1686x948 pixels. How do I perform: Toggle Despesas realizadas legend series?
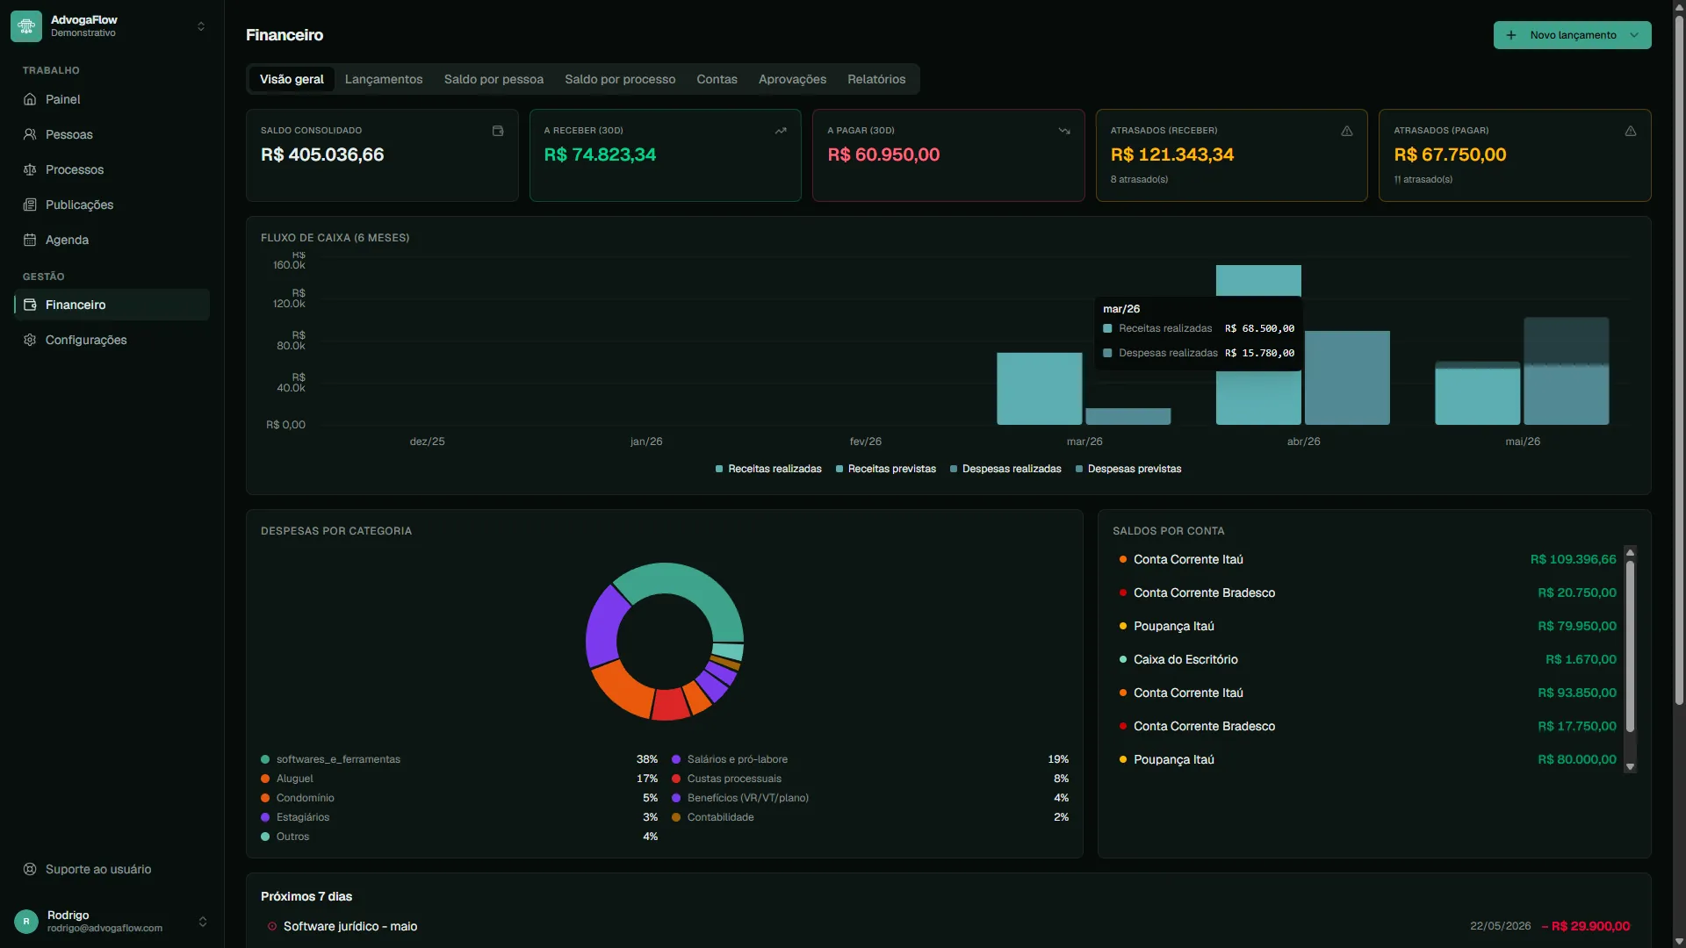(1005, 469)
